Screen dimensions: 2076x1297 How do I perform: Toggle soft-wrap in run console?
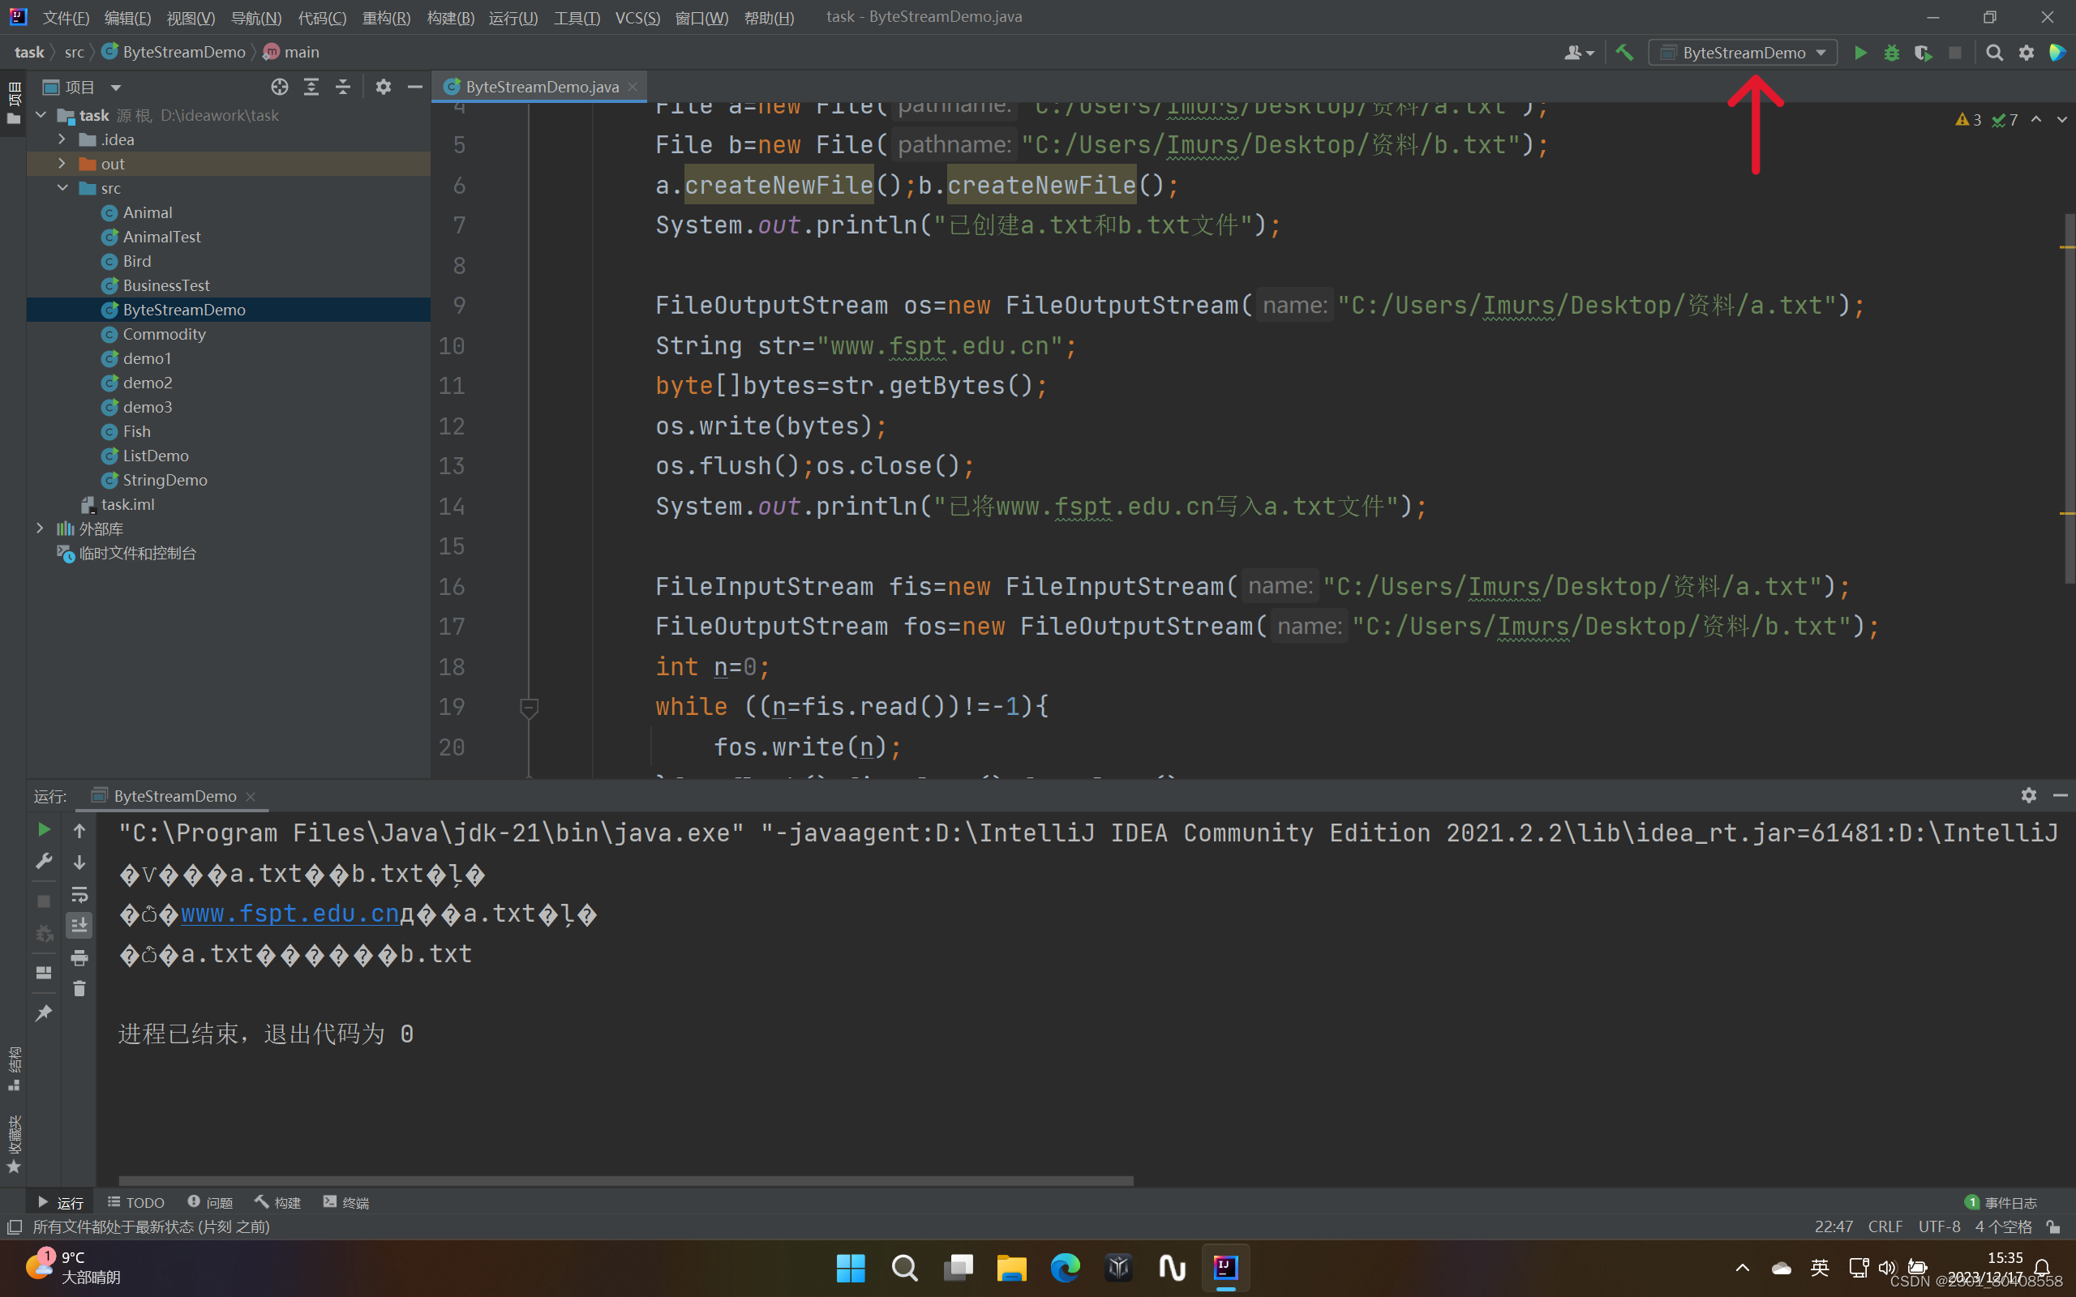[79, 895]
